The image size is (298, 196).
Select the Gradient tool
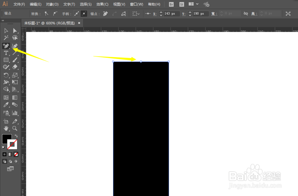coord(15,98)
